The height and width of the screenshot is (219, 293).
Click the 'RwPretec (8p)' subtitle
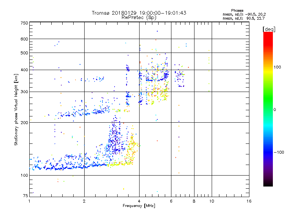pos(139,18)
